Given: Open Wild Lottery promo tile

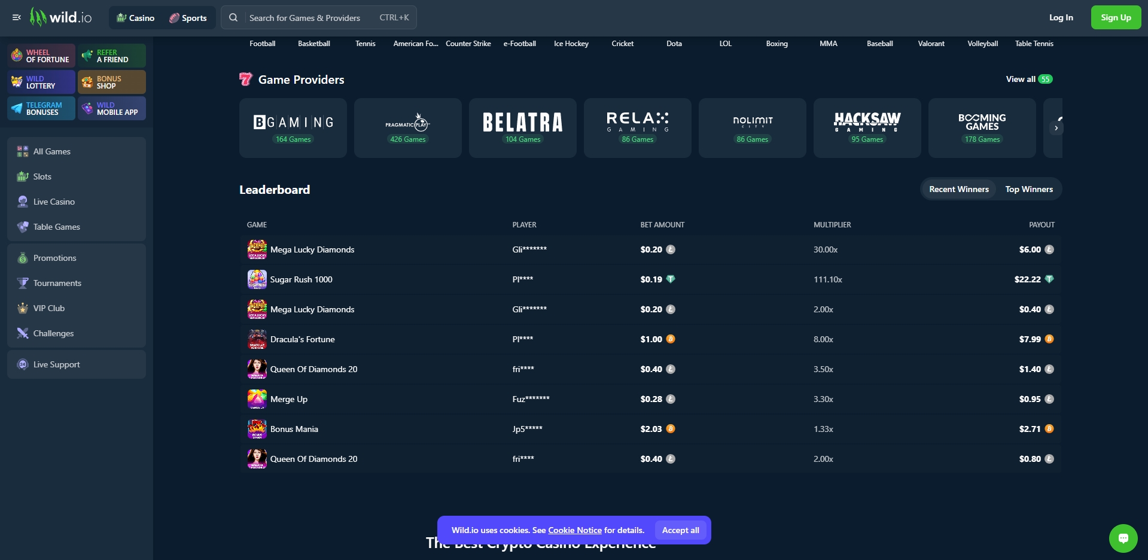Looking at the screenshot, I should 41,82.
